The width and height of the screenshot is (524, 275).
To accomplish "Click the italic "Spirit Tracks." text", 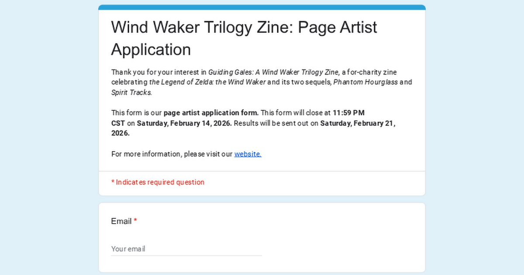I will click(131, 93).
